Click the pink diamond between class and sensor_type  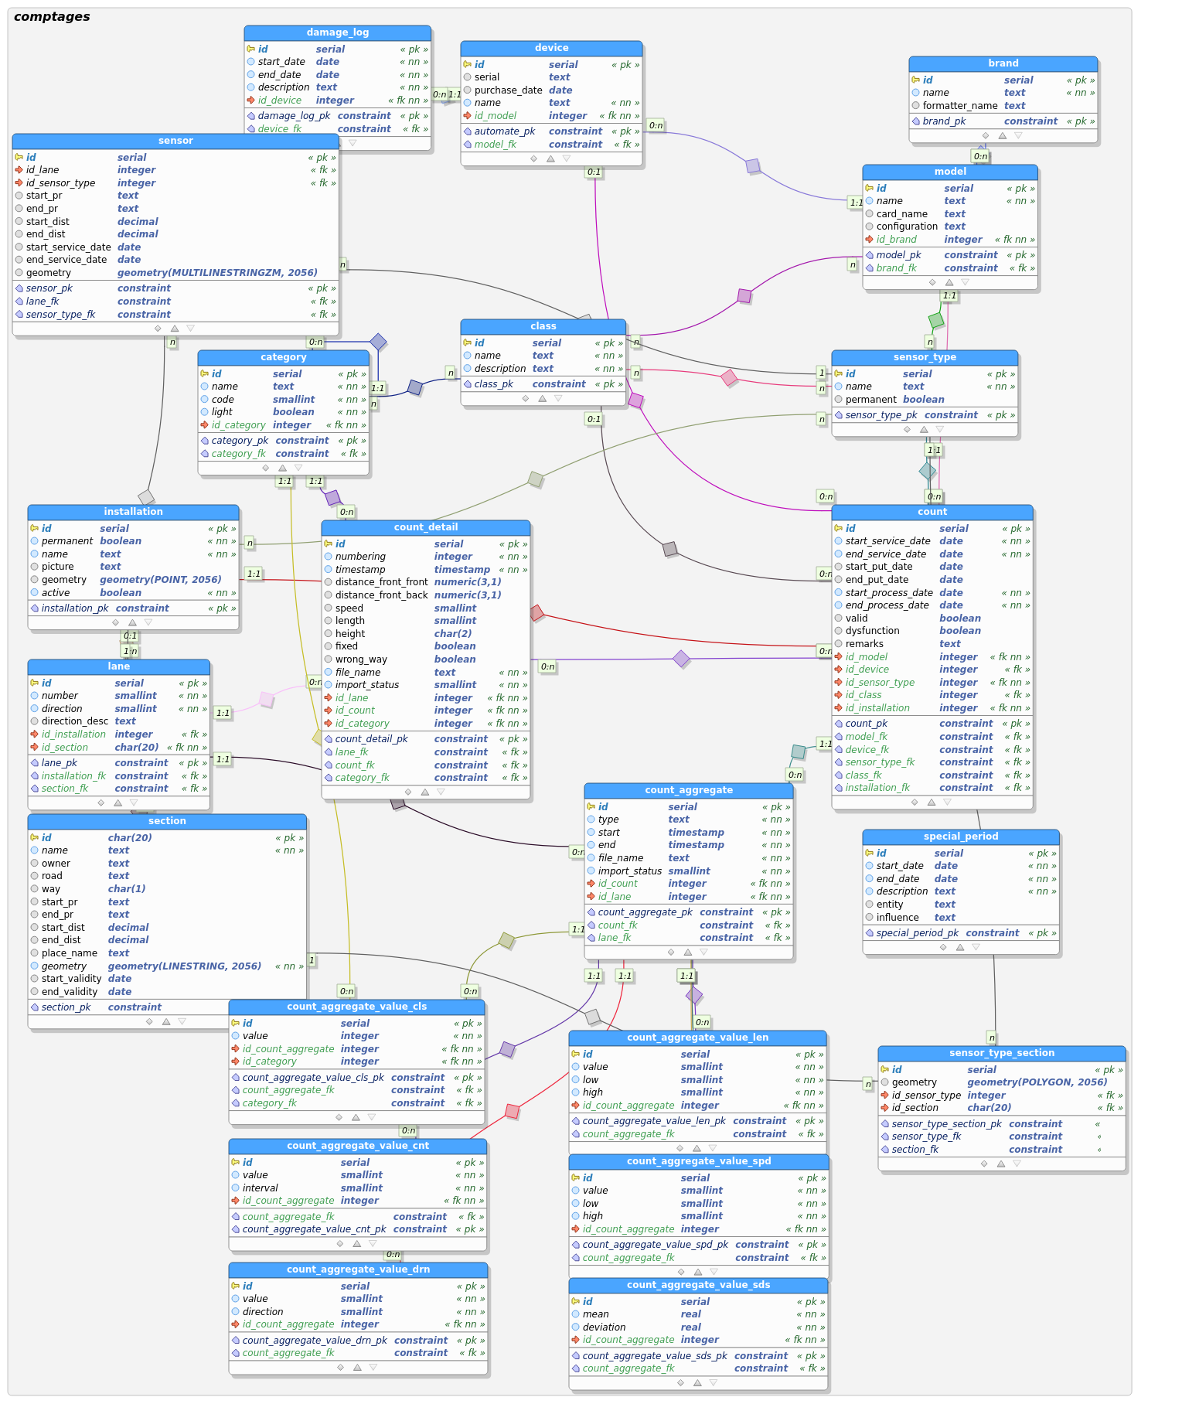point(729,378)
